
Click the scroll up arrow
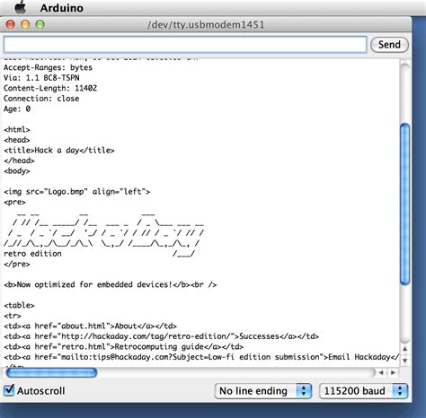(x=404, y=349)
